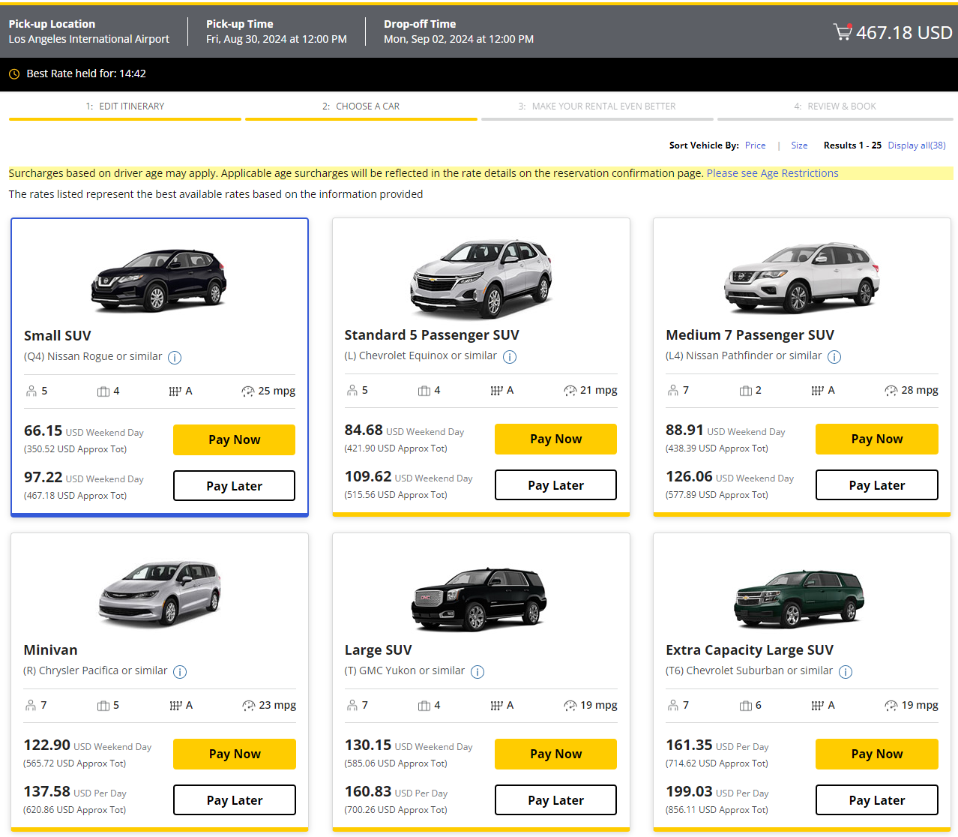Click the Extra Capacity Large SUV title
Viewport: 958px width, 837px height.
click(750, 650)
